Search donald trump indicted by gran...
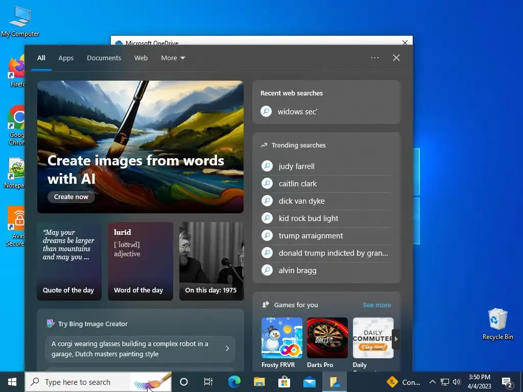This screenshot has width=523, height=392. pos(326,253)
